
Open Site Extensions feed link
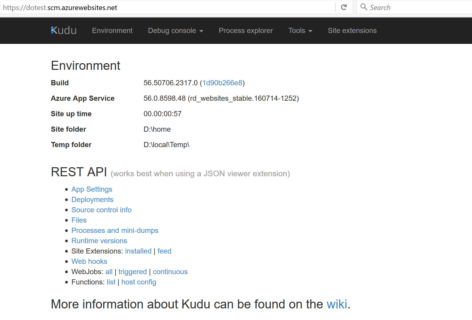coord(164,251)
